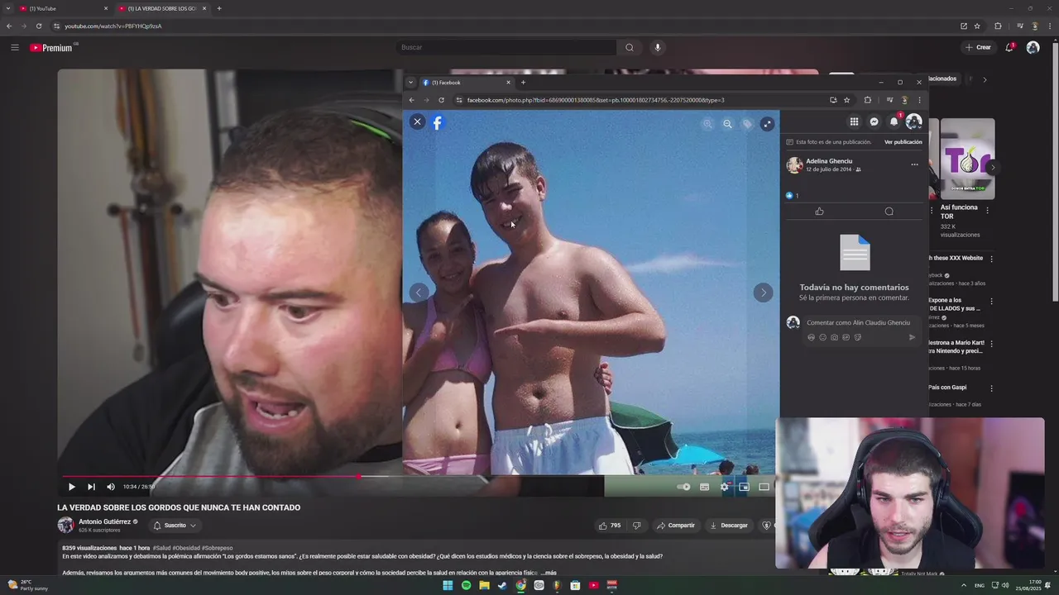Viewport: 1059px width, 595px height.
Task: Open Antonio Gutiérrez channel link
Action: click(x=104, y=521)
